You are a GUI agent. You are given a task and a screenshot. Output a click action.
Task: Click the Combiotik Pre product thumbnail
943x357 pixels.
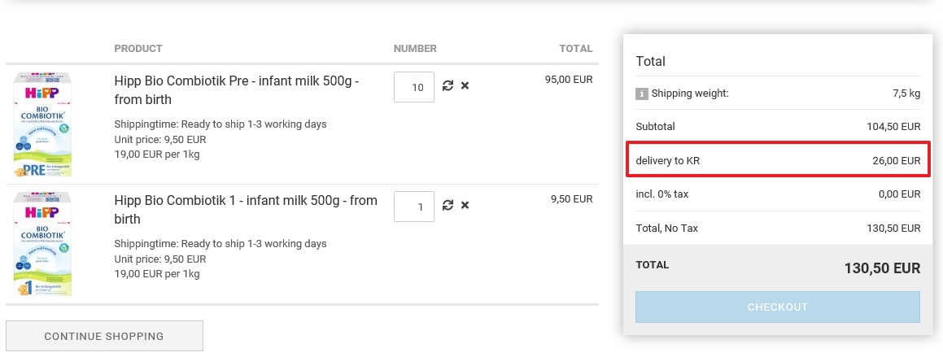click(42, 124)
